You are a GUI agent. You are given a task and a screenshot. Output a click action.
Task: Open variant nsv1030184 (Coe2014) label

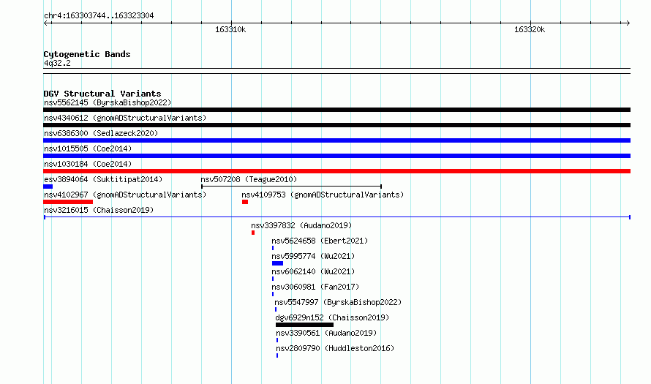pos(88,165)
